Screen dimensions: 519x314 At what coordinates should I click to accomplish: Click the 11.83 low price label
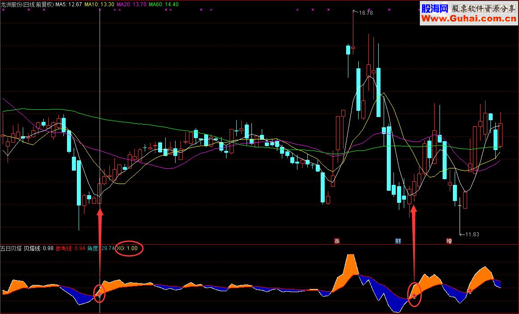(x=472, y=234)
